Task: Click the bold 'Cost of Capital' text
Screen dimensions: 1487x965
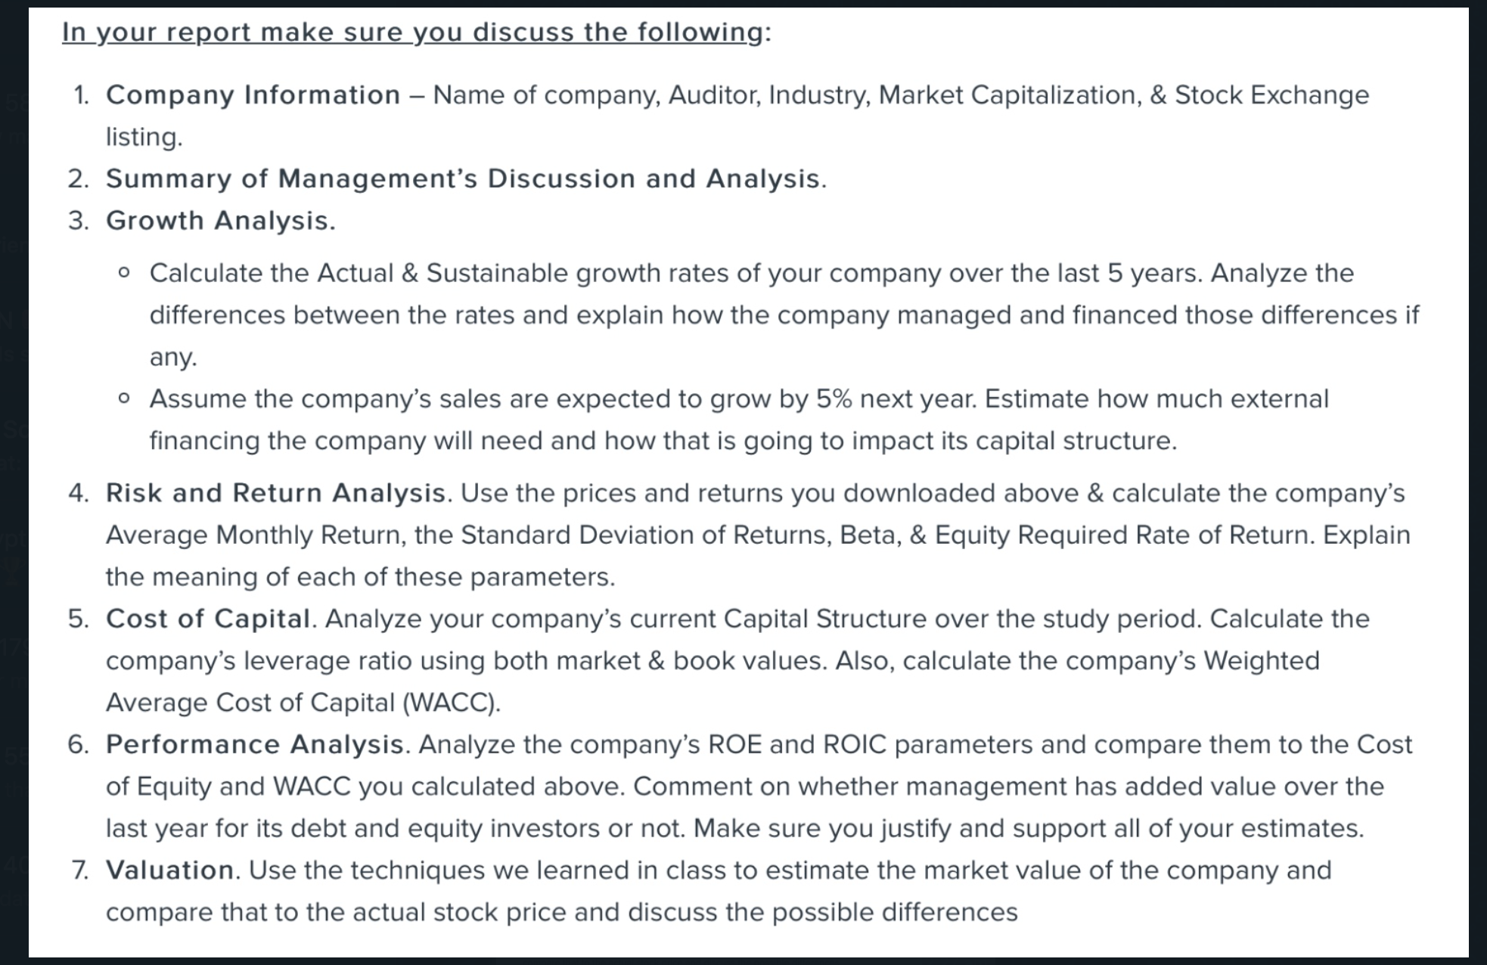Action: click(x=208, y=619)
